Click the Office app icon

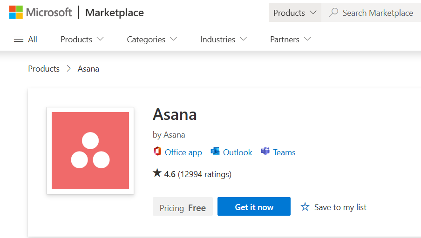click(157, 151)
